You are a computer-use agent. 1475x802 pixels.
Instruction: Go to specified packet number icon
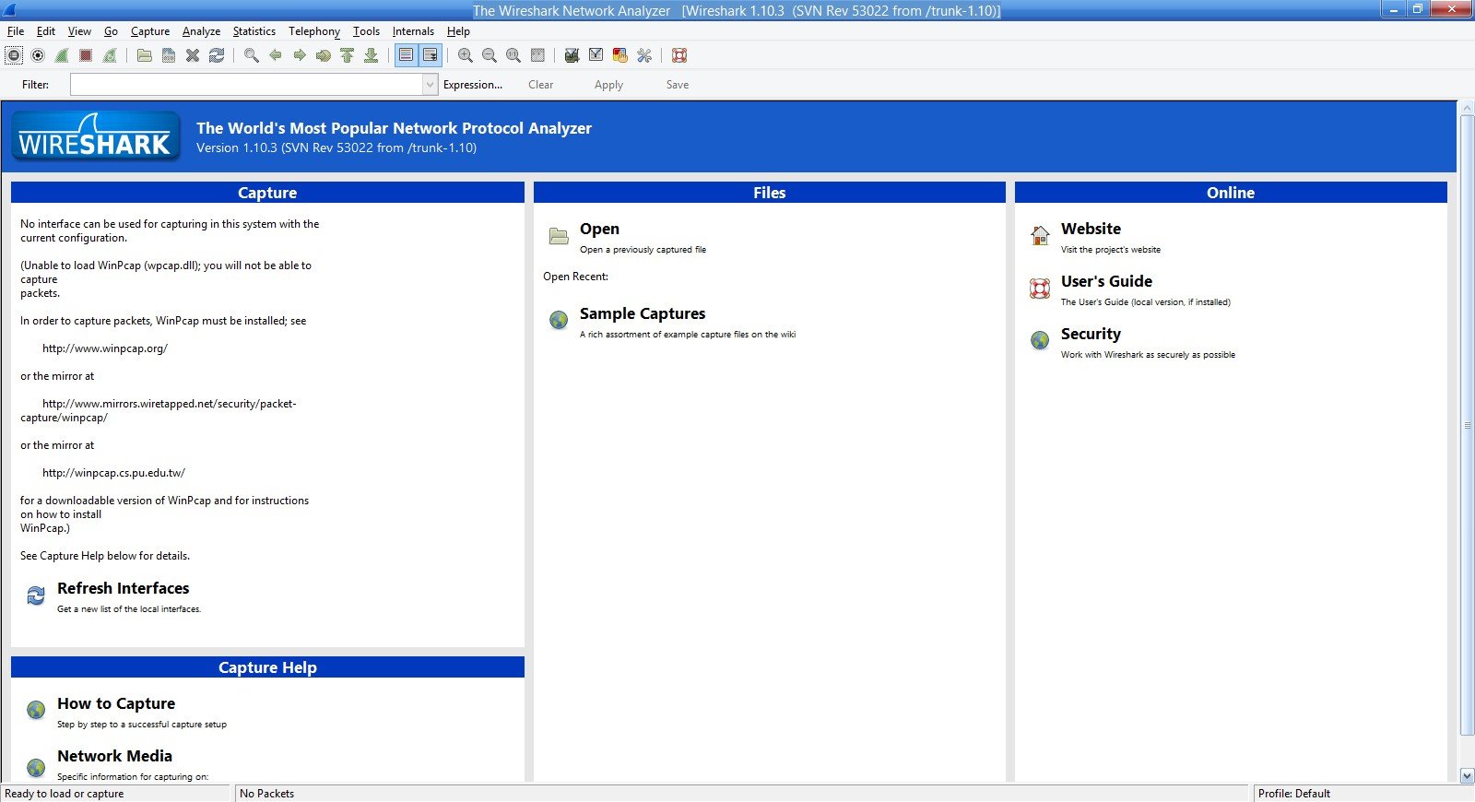click(324, 55)
